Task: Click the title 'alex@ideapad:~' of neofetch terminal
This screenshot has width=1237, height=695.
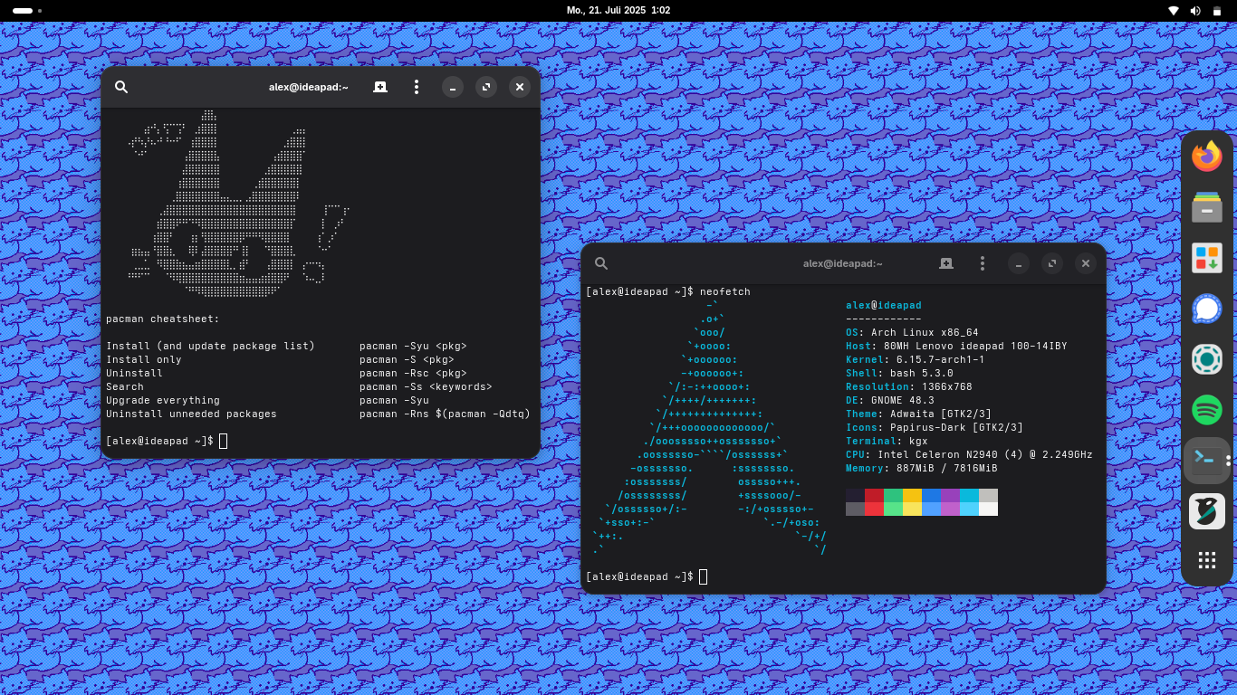Action: click(x=843, y=263)
